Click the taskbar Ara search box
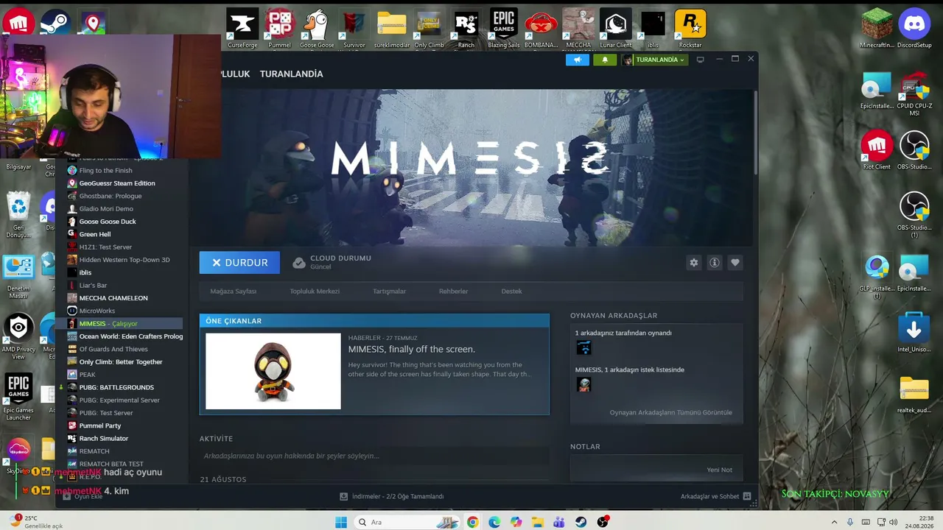Screen dimensions: 943x530 [406, 522]
